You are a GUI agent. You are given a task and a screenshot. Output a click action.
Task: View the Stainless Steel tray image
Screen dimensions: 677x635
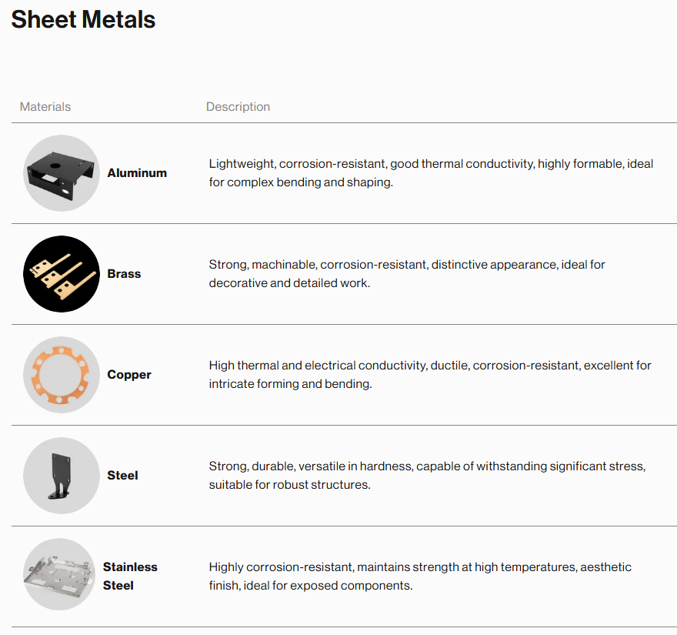[62, 576]
